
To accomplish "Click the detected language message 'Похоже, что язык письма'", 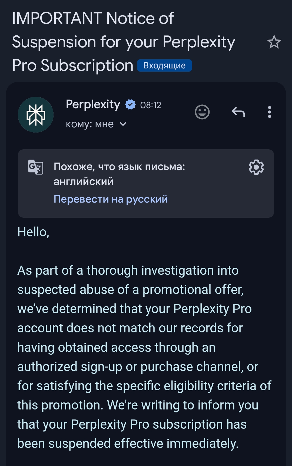I will tap(119, 167).
